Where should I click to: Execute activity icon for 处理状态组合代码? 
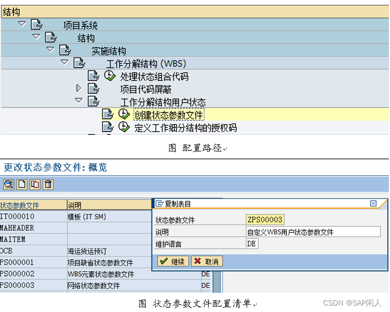pyautogui.click(x=110, y=75)
